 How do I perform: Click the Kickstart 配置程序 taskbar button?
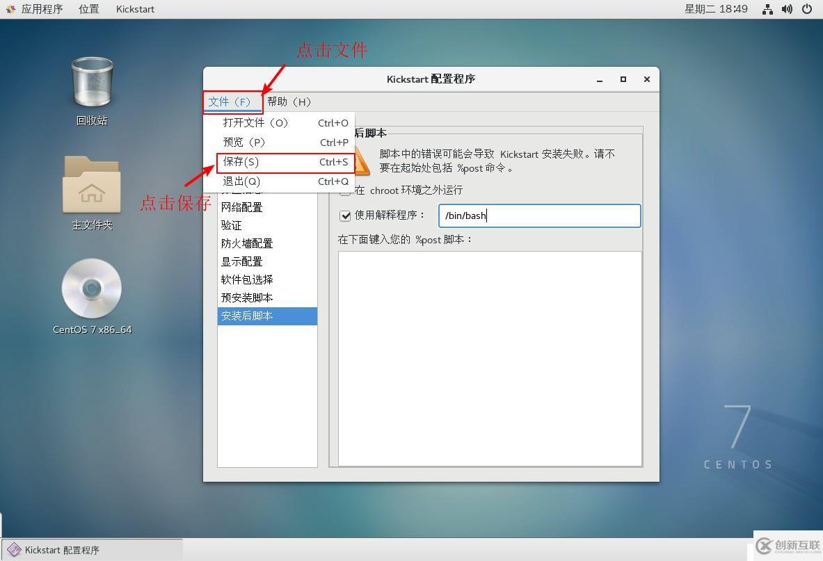click(x=93, y=550)
